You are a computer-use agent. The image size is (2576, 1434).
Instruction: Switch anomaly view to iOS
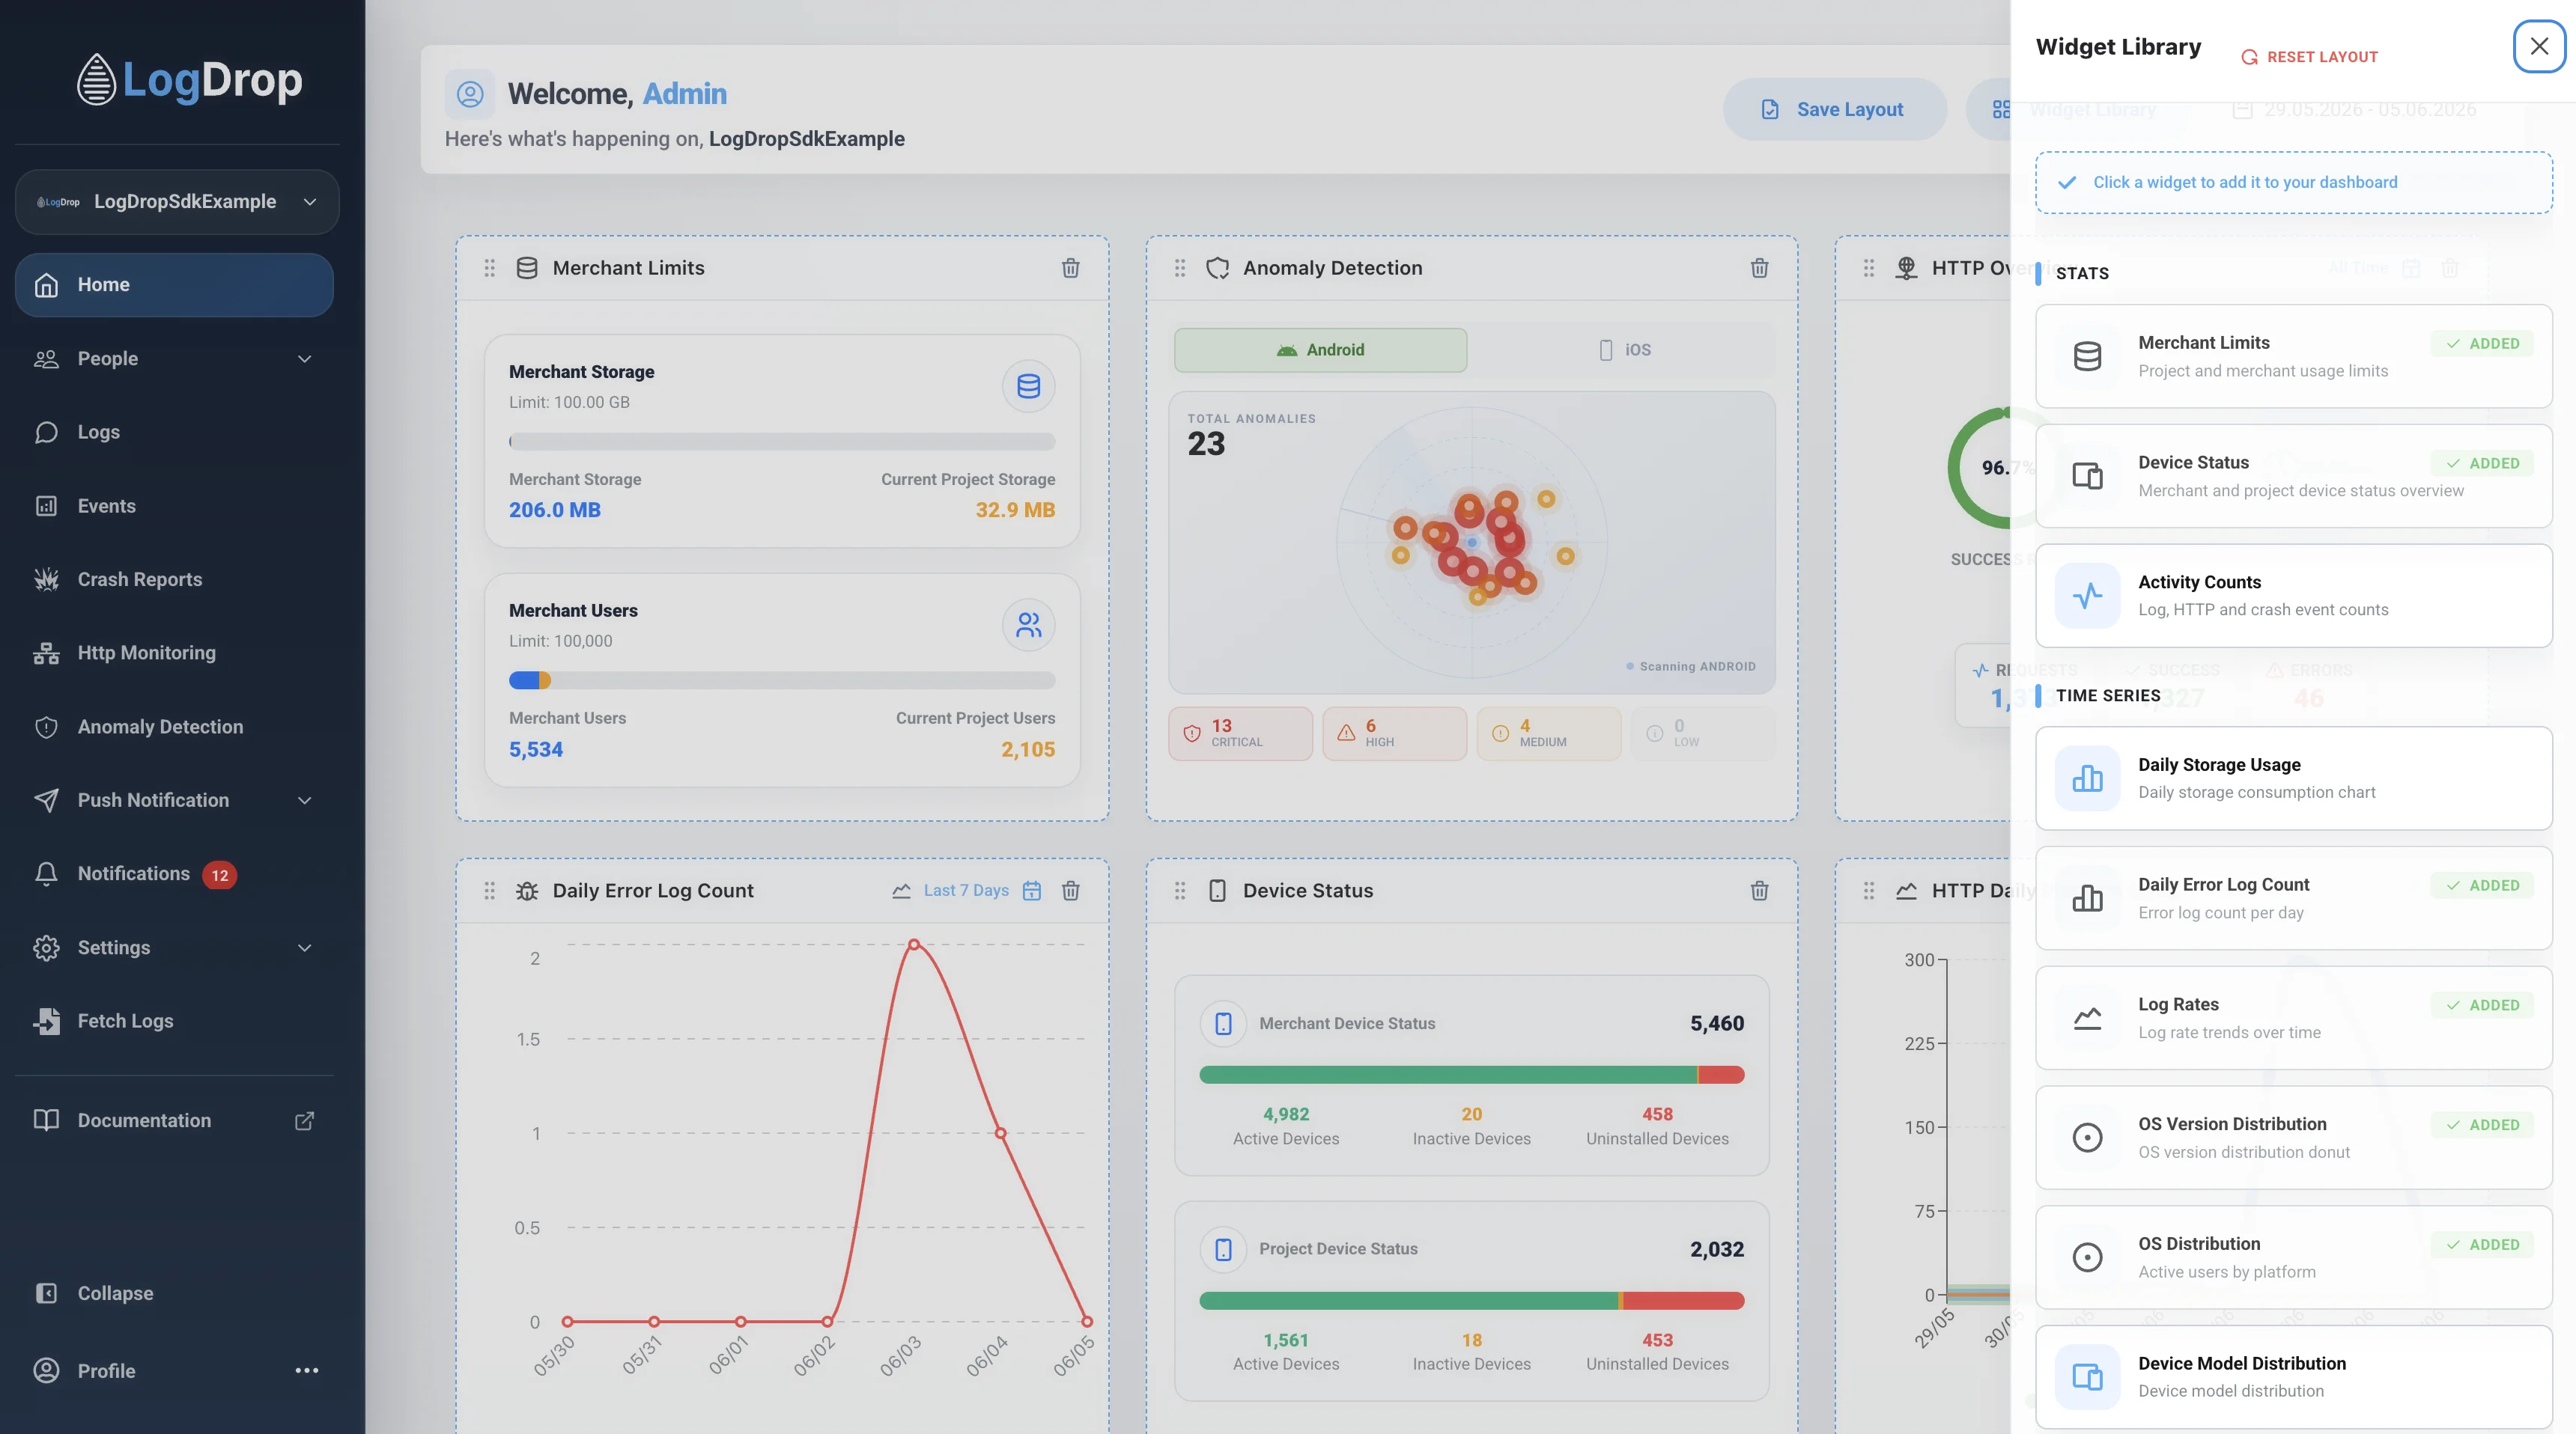click(x=1624, y=350)
